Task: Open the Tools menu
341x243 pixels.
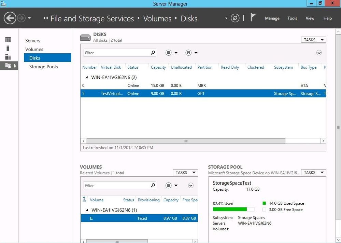Action: point(292,18)
